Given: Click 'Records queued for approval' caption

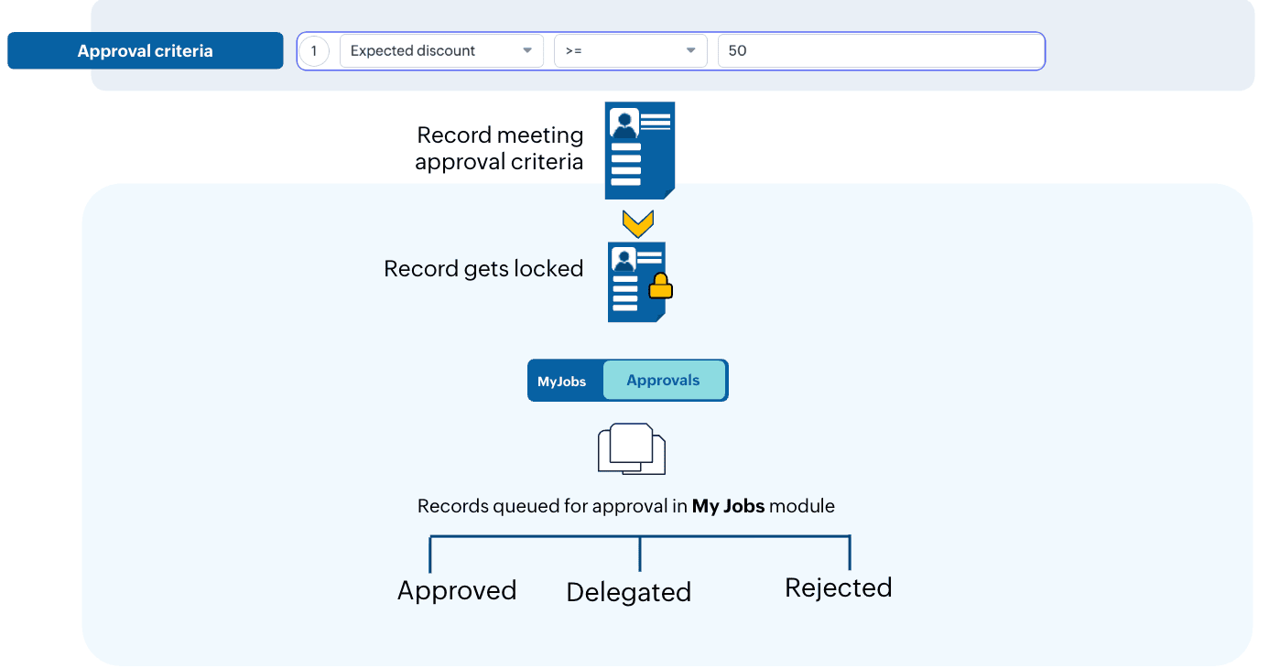Looking at the screenshot, I should coord(626,506).
